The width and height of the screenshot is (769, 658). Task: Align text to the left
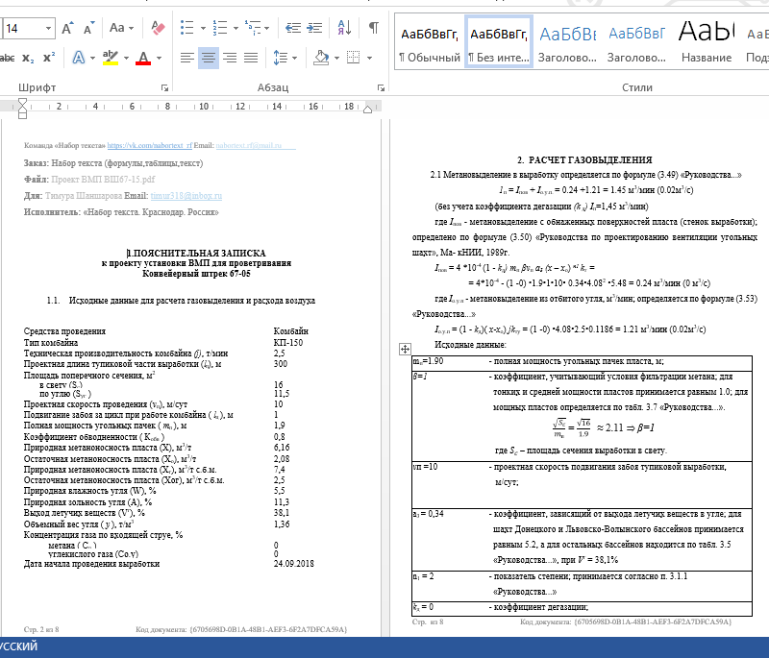click(x=186, y=58)
